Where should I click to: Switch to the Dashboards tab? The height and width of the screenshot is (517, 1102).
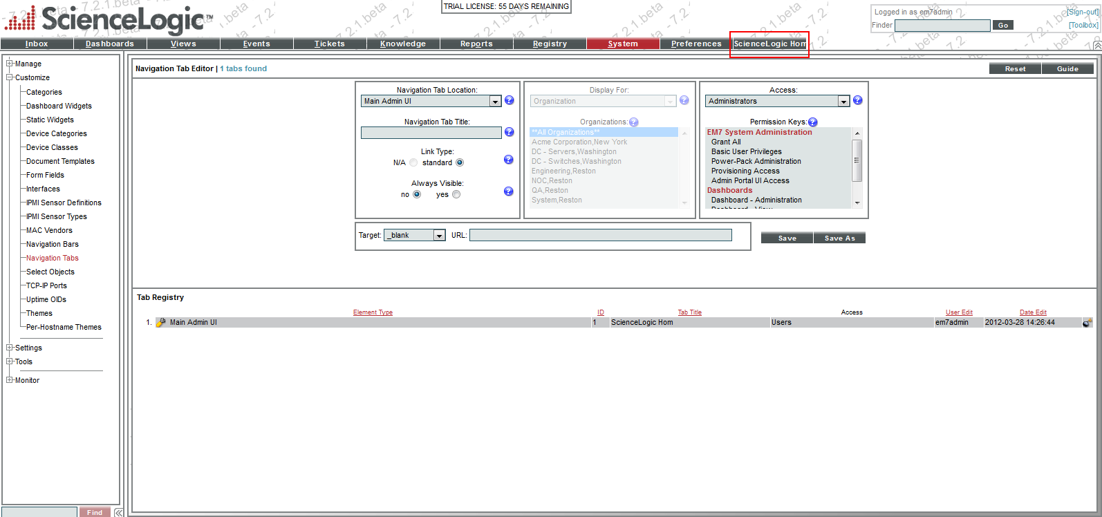click(x=110, y=44)
